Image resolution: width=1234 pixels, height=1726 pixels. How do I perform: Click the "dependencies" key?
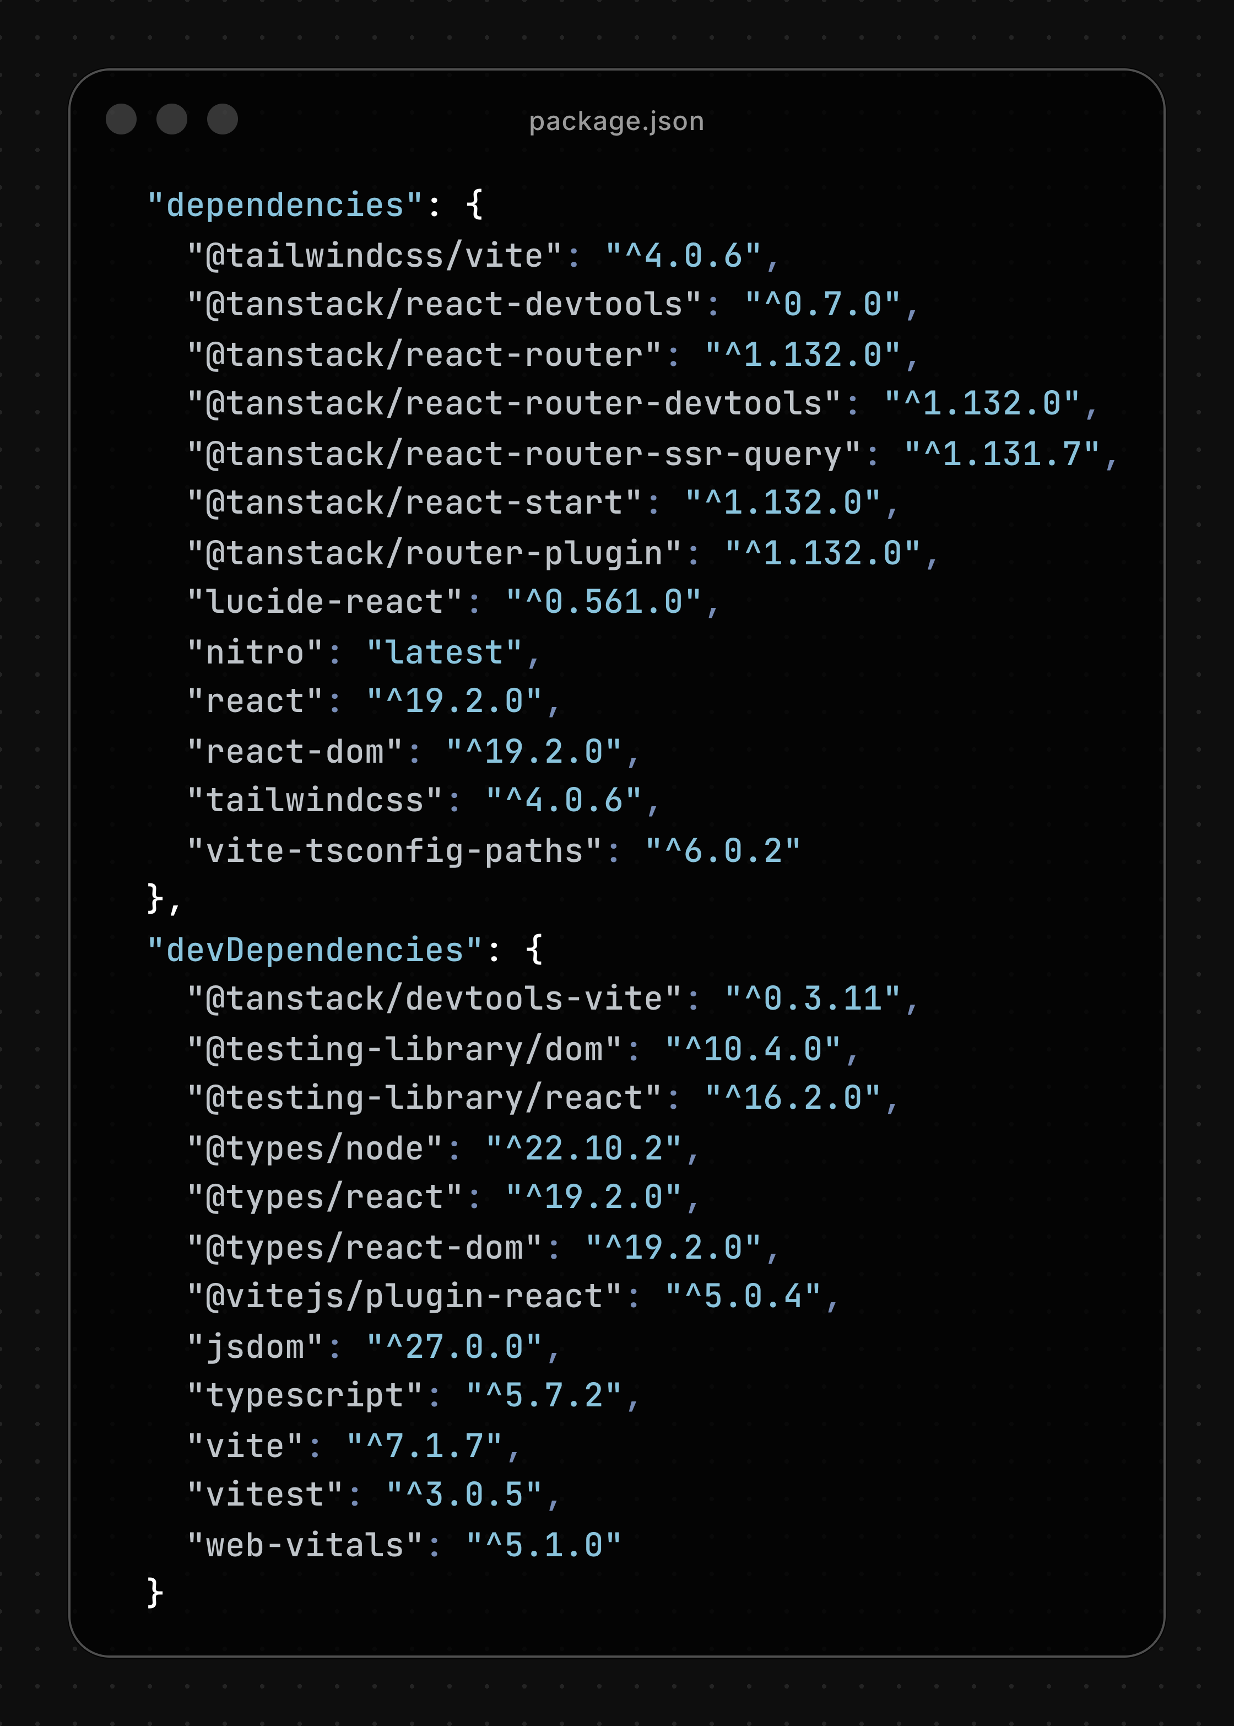point(285,205)
